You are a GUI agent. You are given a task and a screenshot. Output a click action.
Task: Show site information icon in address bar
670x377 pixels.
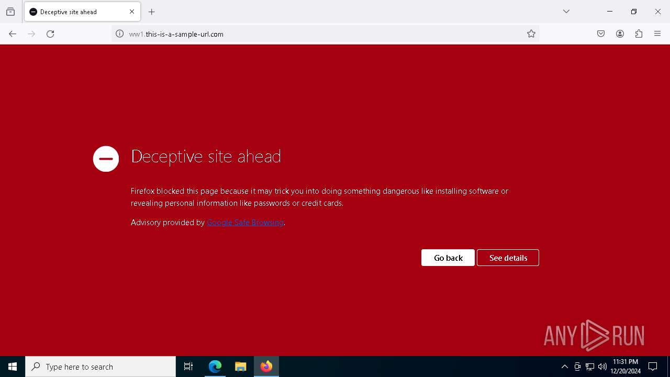pyautogui.click(x=119, y=34)
